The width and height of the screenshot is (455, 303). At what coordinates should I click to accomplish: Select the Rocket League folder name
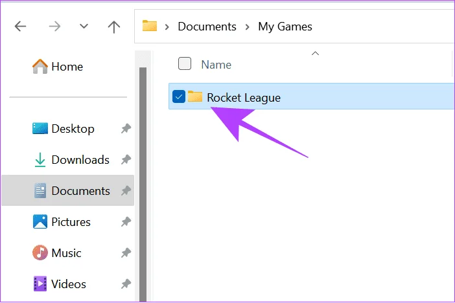point(244,98)
